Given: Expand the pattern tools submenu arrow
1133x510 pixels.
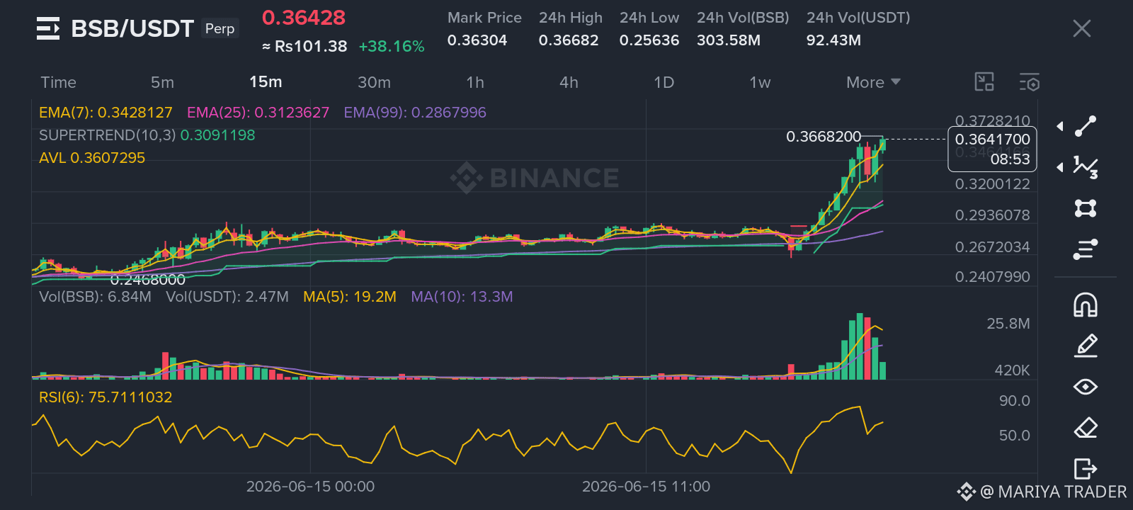Looking at the screenshot, I should pyautogui.click(x=1060, y=167).
